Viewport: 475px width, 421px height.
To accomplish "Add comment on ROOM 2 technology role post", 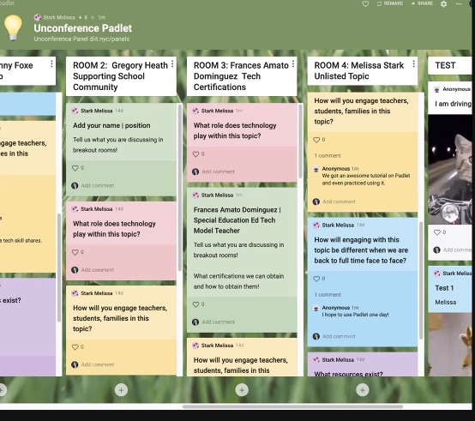I will point(98,270).
